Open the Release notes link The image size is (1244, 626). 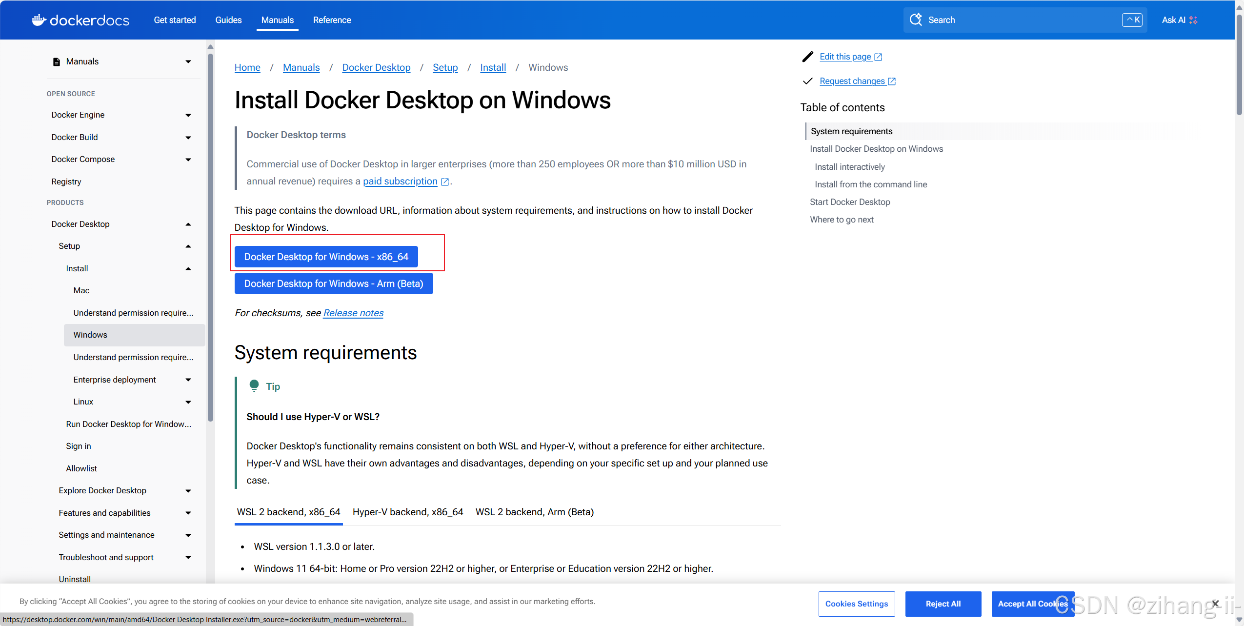(x=353, y=313)
